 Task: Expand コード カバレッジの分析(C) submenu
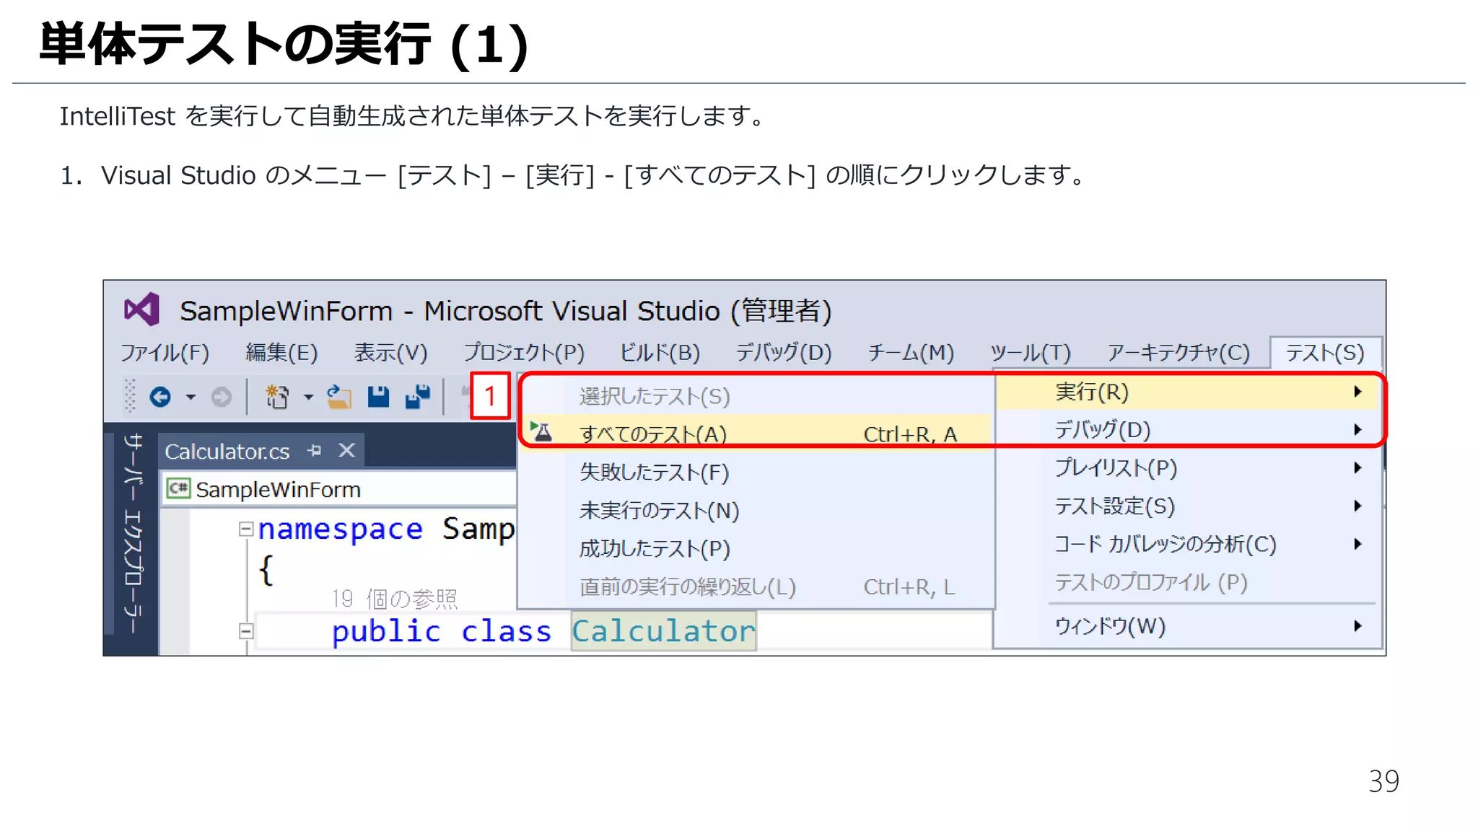pyautogui.click(x=1188, y=544)
